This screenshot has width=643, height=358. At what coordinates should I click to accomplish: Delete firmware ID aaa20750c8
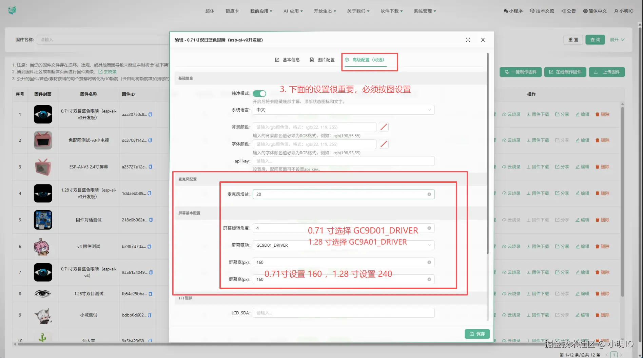(x=602, y=114)
